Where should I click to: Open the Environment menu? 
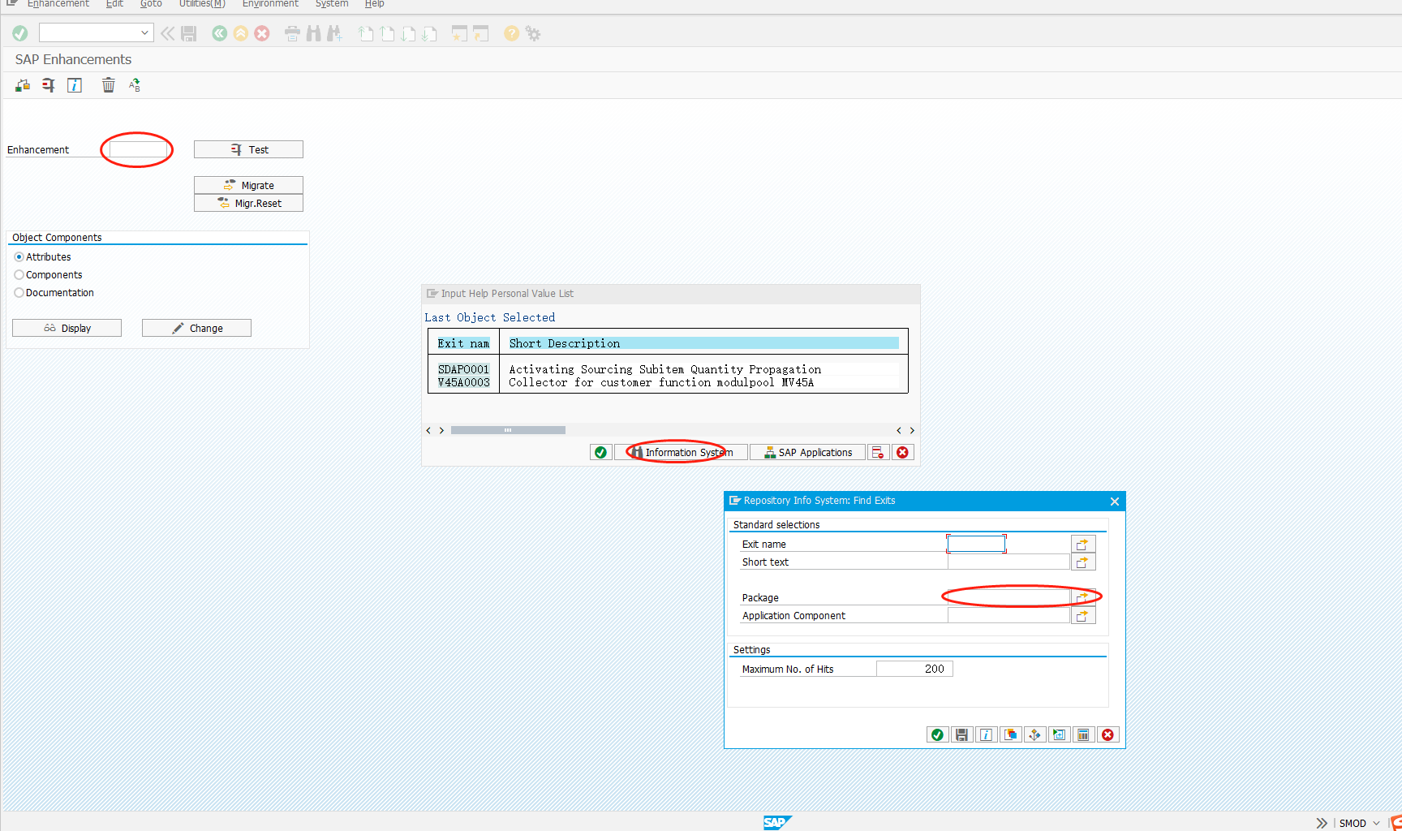click(x=270, y=4)
